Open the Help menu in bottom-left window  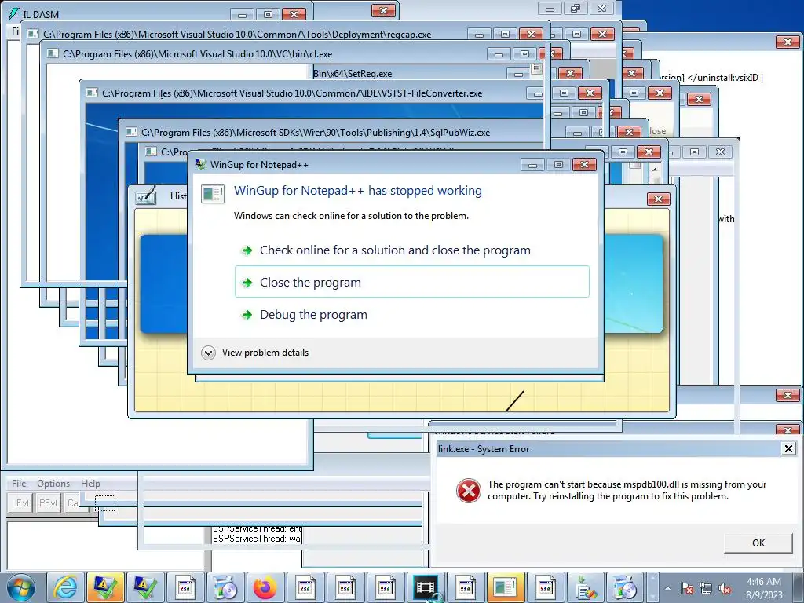pyautogui.click(x=90, y=484)
